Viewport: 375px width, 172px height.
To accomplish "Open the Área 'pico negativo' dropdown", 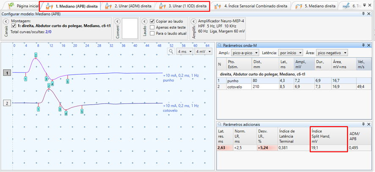I will click(x=332, y=53).
